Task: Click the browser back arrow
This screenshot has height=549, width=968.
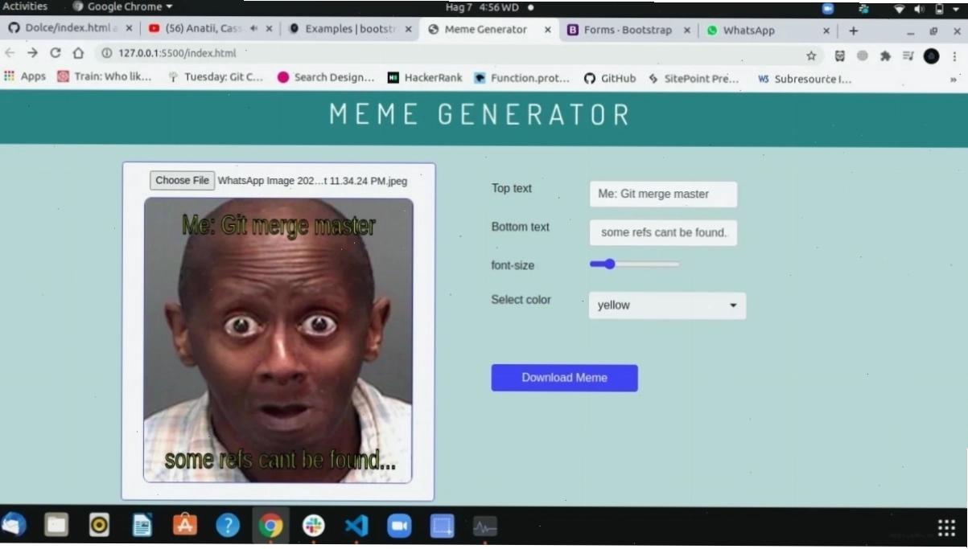Action: (10, 53)
